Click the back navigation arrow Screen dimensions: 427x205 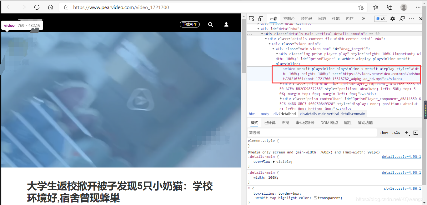coord(9,7)
